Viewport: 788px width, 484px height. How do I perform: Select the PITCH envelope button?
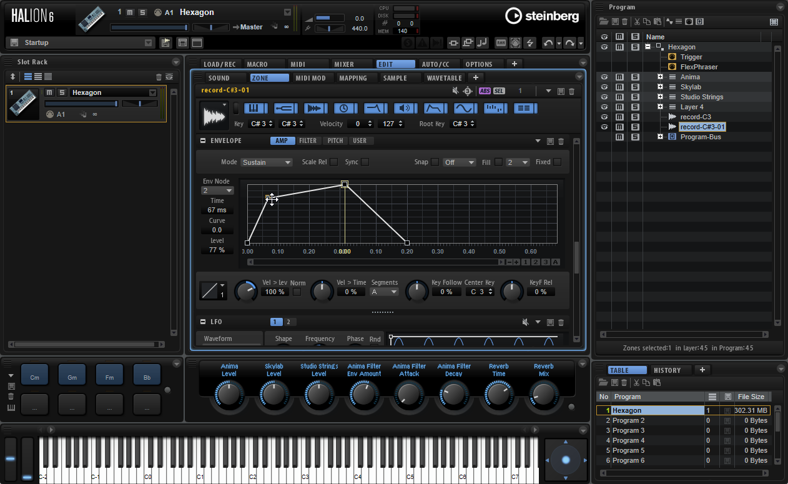coord(335,141)
